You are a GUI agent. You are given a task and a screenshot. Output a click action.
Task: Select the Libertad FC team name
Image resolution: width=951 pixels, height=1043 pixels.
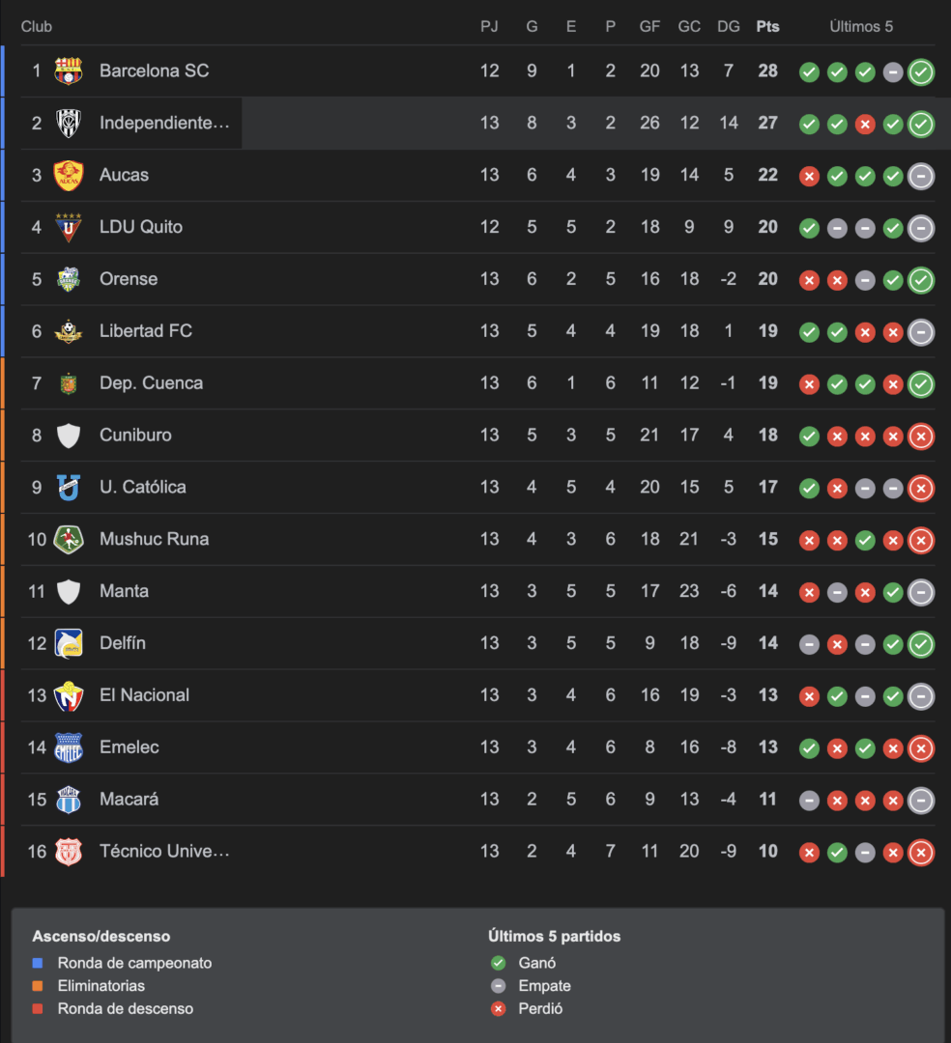[x=146, y=330]
